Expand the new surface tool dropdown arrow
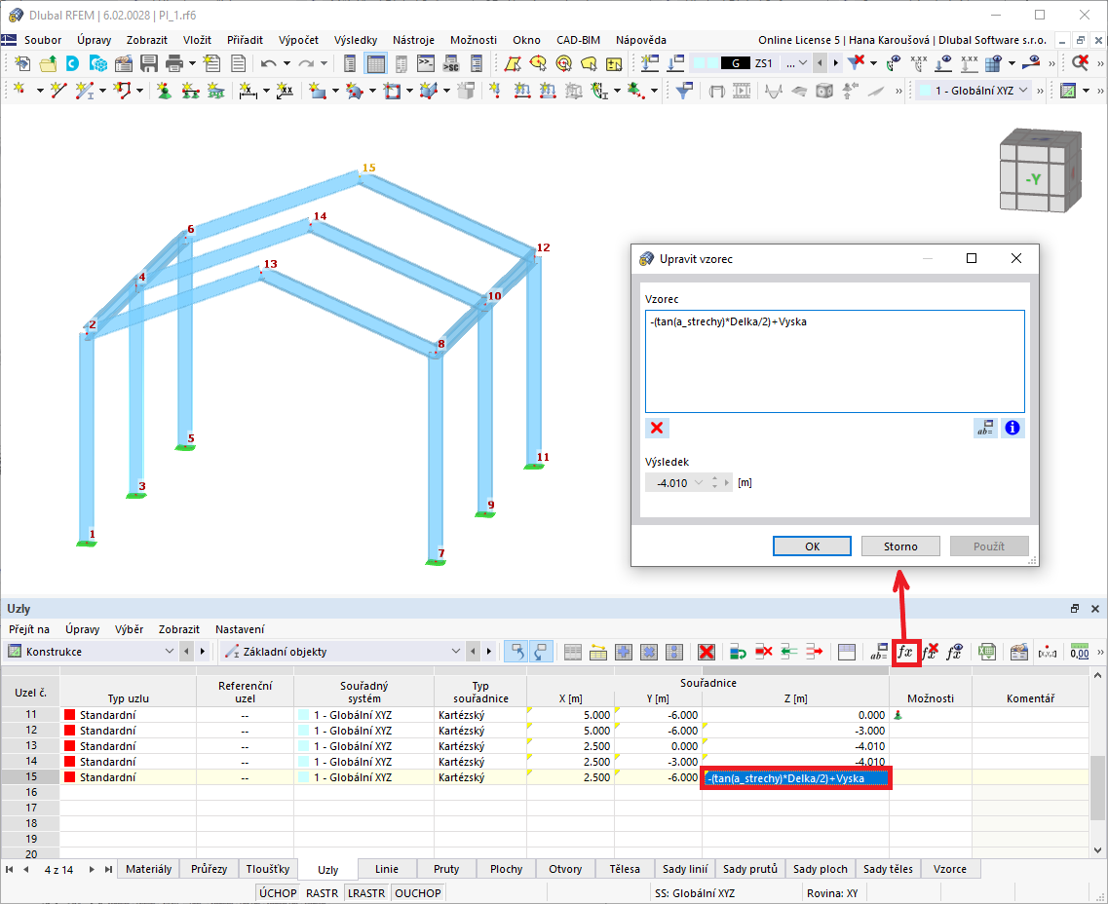The height and width of the screenshot is (904, 1108). pos(335,91)
